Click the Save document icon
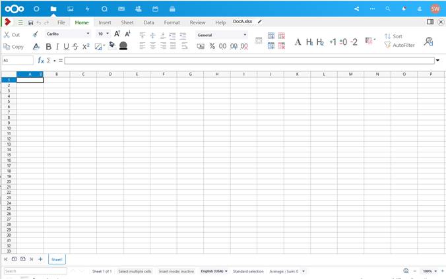The width and height of the screenshot is (446, 279). [31, 22]
